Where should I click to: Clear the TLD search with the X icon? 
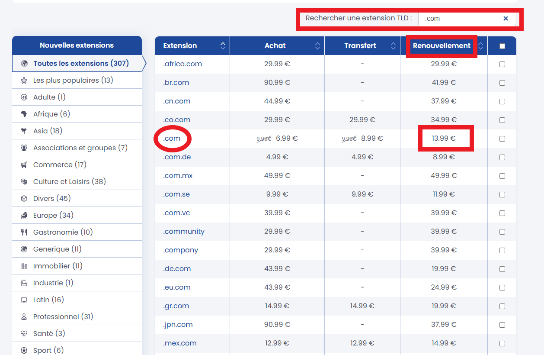(506, 19)
